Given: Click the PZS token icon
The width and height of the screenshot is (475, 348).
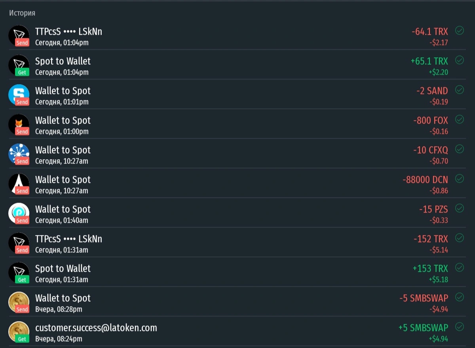Looking at the screenshot, I should [x=19, y=213].
